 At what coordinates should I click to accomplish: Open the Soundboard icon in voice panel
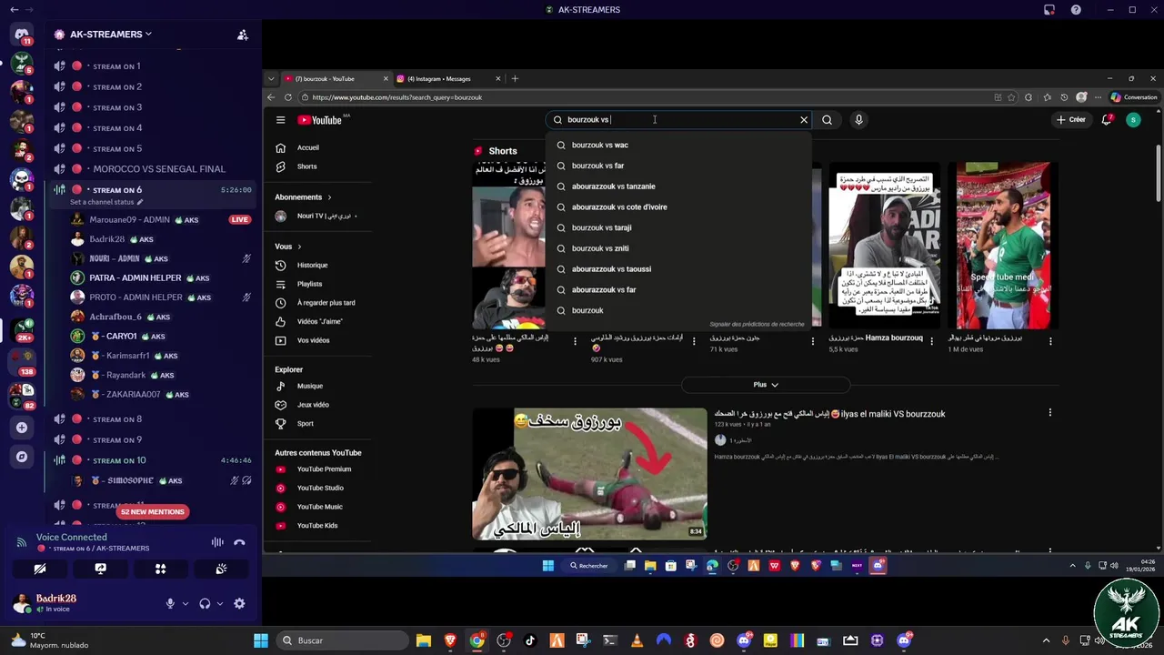pos(221,569)
